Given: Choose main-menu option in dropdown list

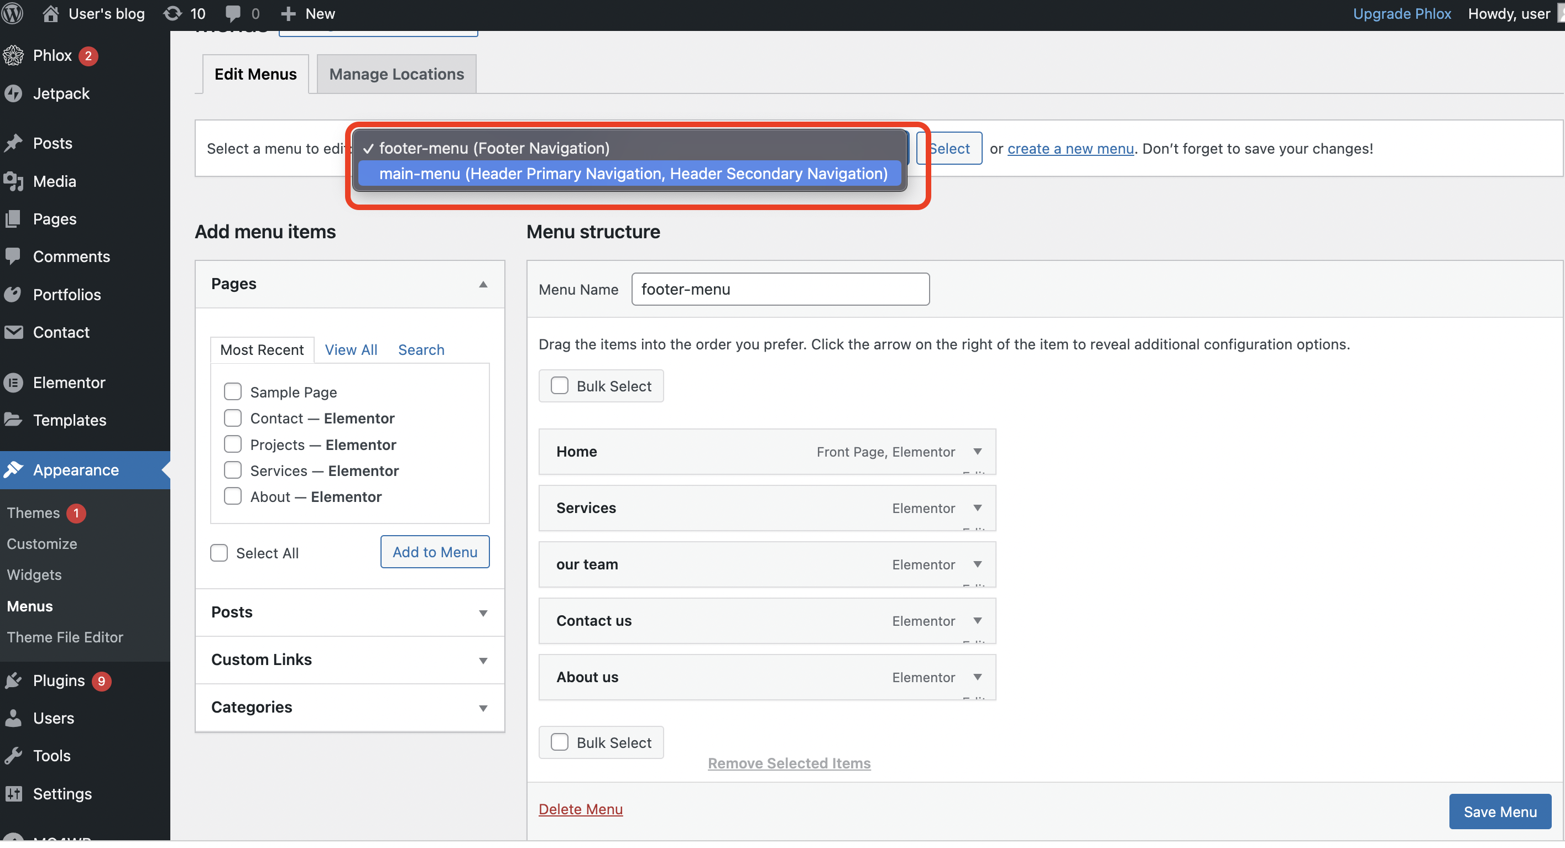Looking at the screenshot, I should click(x=633, y=174).
